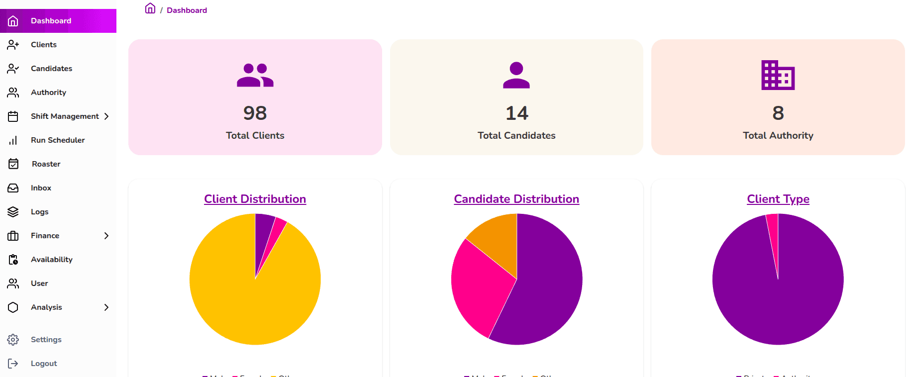Select the User menu item
The height and width of the screenshot is (377, 910).
click(x=39, y=283)
